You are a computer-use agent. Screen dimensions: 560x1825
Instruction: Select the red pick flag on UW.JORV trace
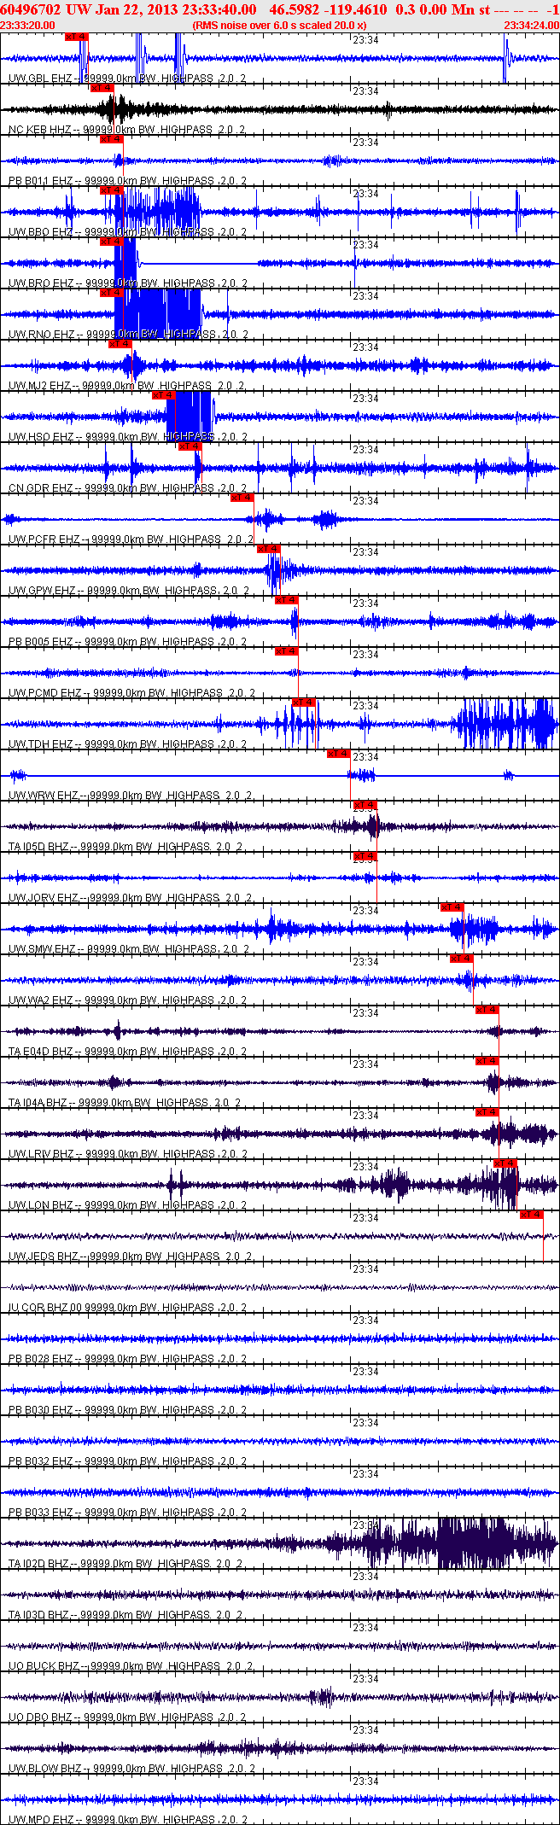click(365, 856)
